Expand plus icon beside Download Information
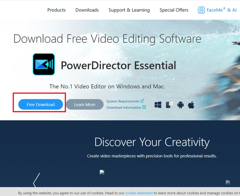 [x=144, y=107]
